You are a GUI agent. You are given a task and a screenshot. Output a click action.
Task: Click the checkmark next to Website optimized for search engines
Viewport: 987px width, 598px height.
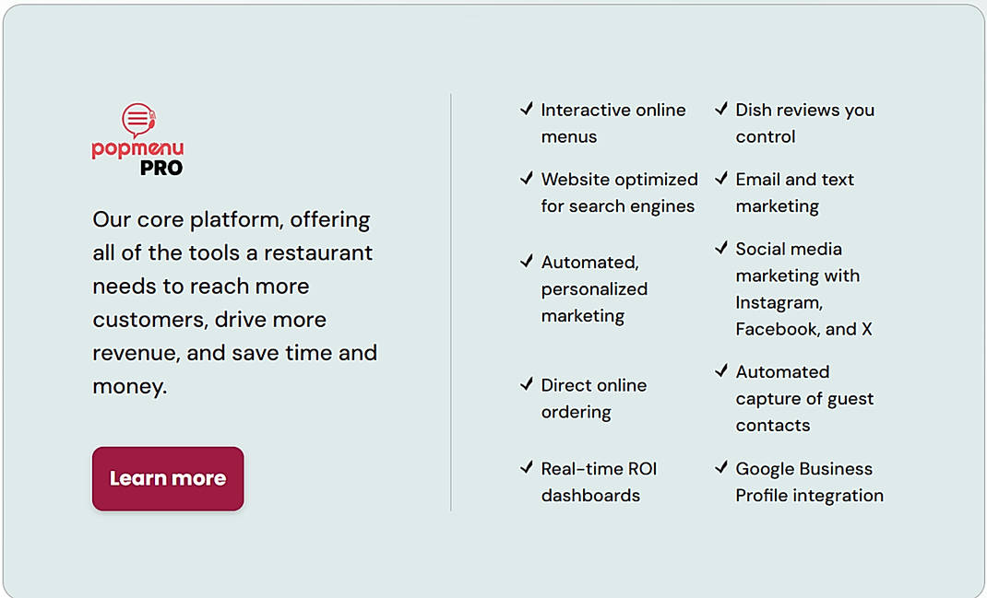[x=528, y=178]
